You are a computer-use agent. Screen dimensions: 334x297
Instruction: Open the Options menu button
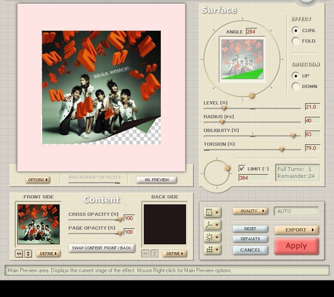pos(38,180)
